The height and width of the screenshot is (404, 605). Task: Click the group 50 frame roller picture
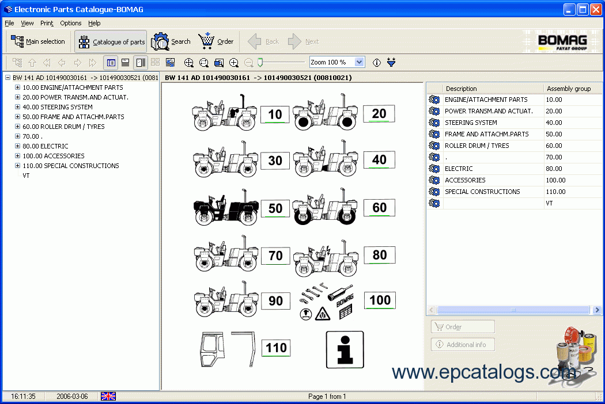(226, 207)
